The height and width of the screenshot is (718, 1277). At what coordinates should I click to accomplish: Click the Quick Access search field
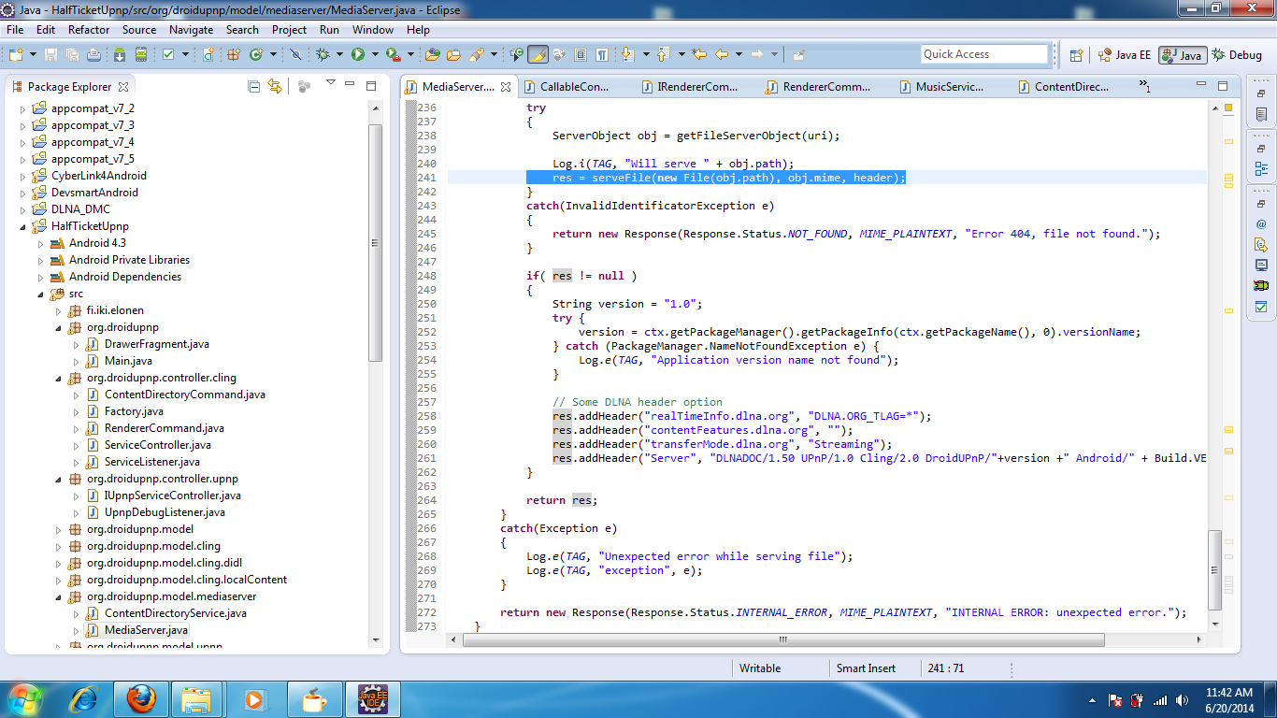[984, 54]
